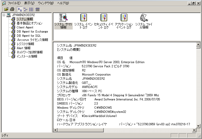Screen dimensions: 202x139
Task: Click icon beside Client Agent node
Action: pyautogui.click(x=13, y=27)
